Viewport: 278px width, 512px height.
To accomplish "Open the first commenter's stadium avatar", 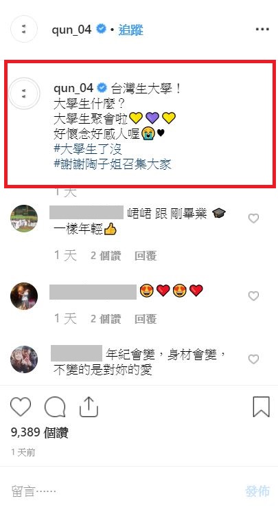I will tap(24, 219).
